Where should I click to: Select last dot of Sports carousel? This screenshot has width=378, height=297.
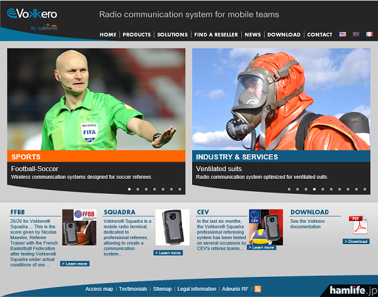tap(180, 189)
